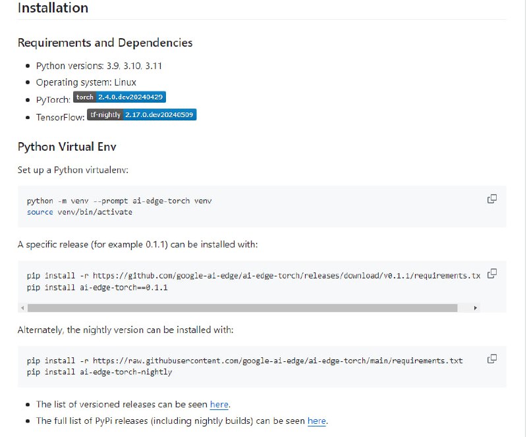Click the horizontal scrollbar thumb in code block
This screenshot has height=437, width=527.
point(242,307)
